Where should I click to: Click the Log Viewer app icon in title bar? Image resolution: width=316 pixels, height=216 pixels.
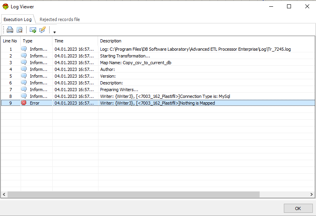(6, 6)
